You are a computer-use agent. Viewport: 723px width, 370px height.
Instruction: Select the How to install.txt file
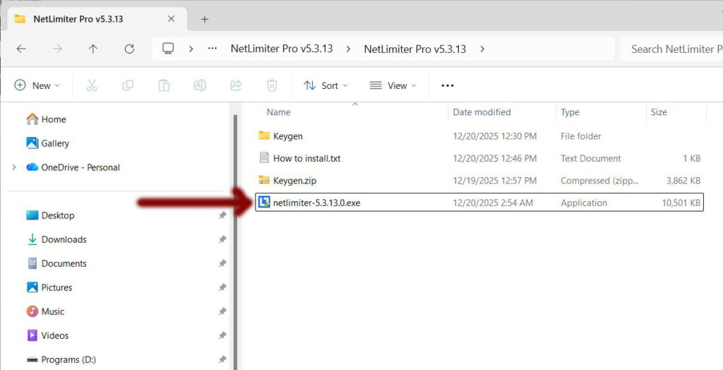coord(306,158)
